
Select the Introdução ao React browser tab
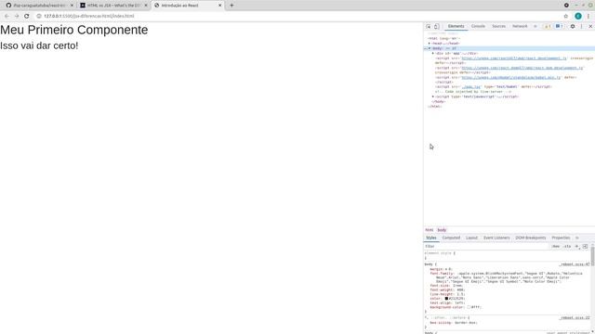[188, 6]
